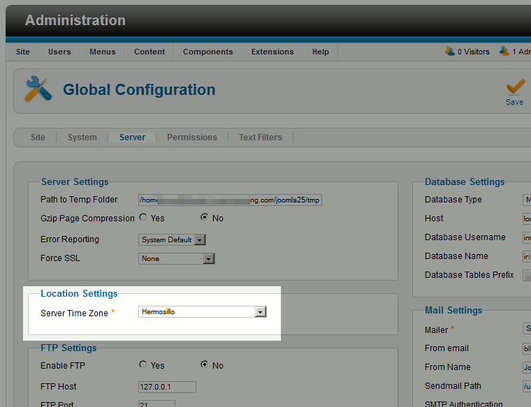
Task: Expand the Server Time Zone dropdown
Action: point(261,312)
